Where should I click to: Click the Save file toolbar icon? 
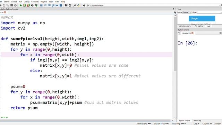(4, 6)
